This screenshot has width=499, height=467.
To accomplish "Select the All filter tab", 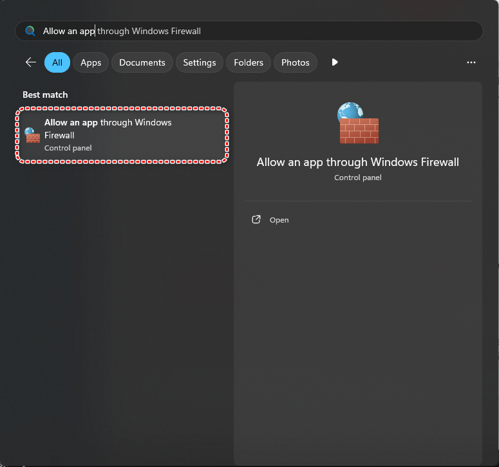I will click(57, 62).
